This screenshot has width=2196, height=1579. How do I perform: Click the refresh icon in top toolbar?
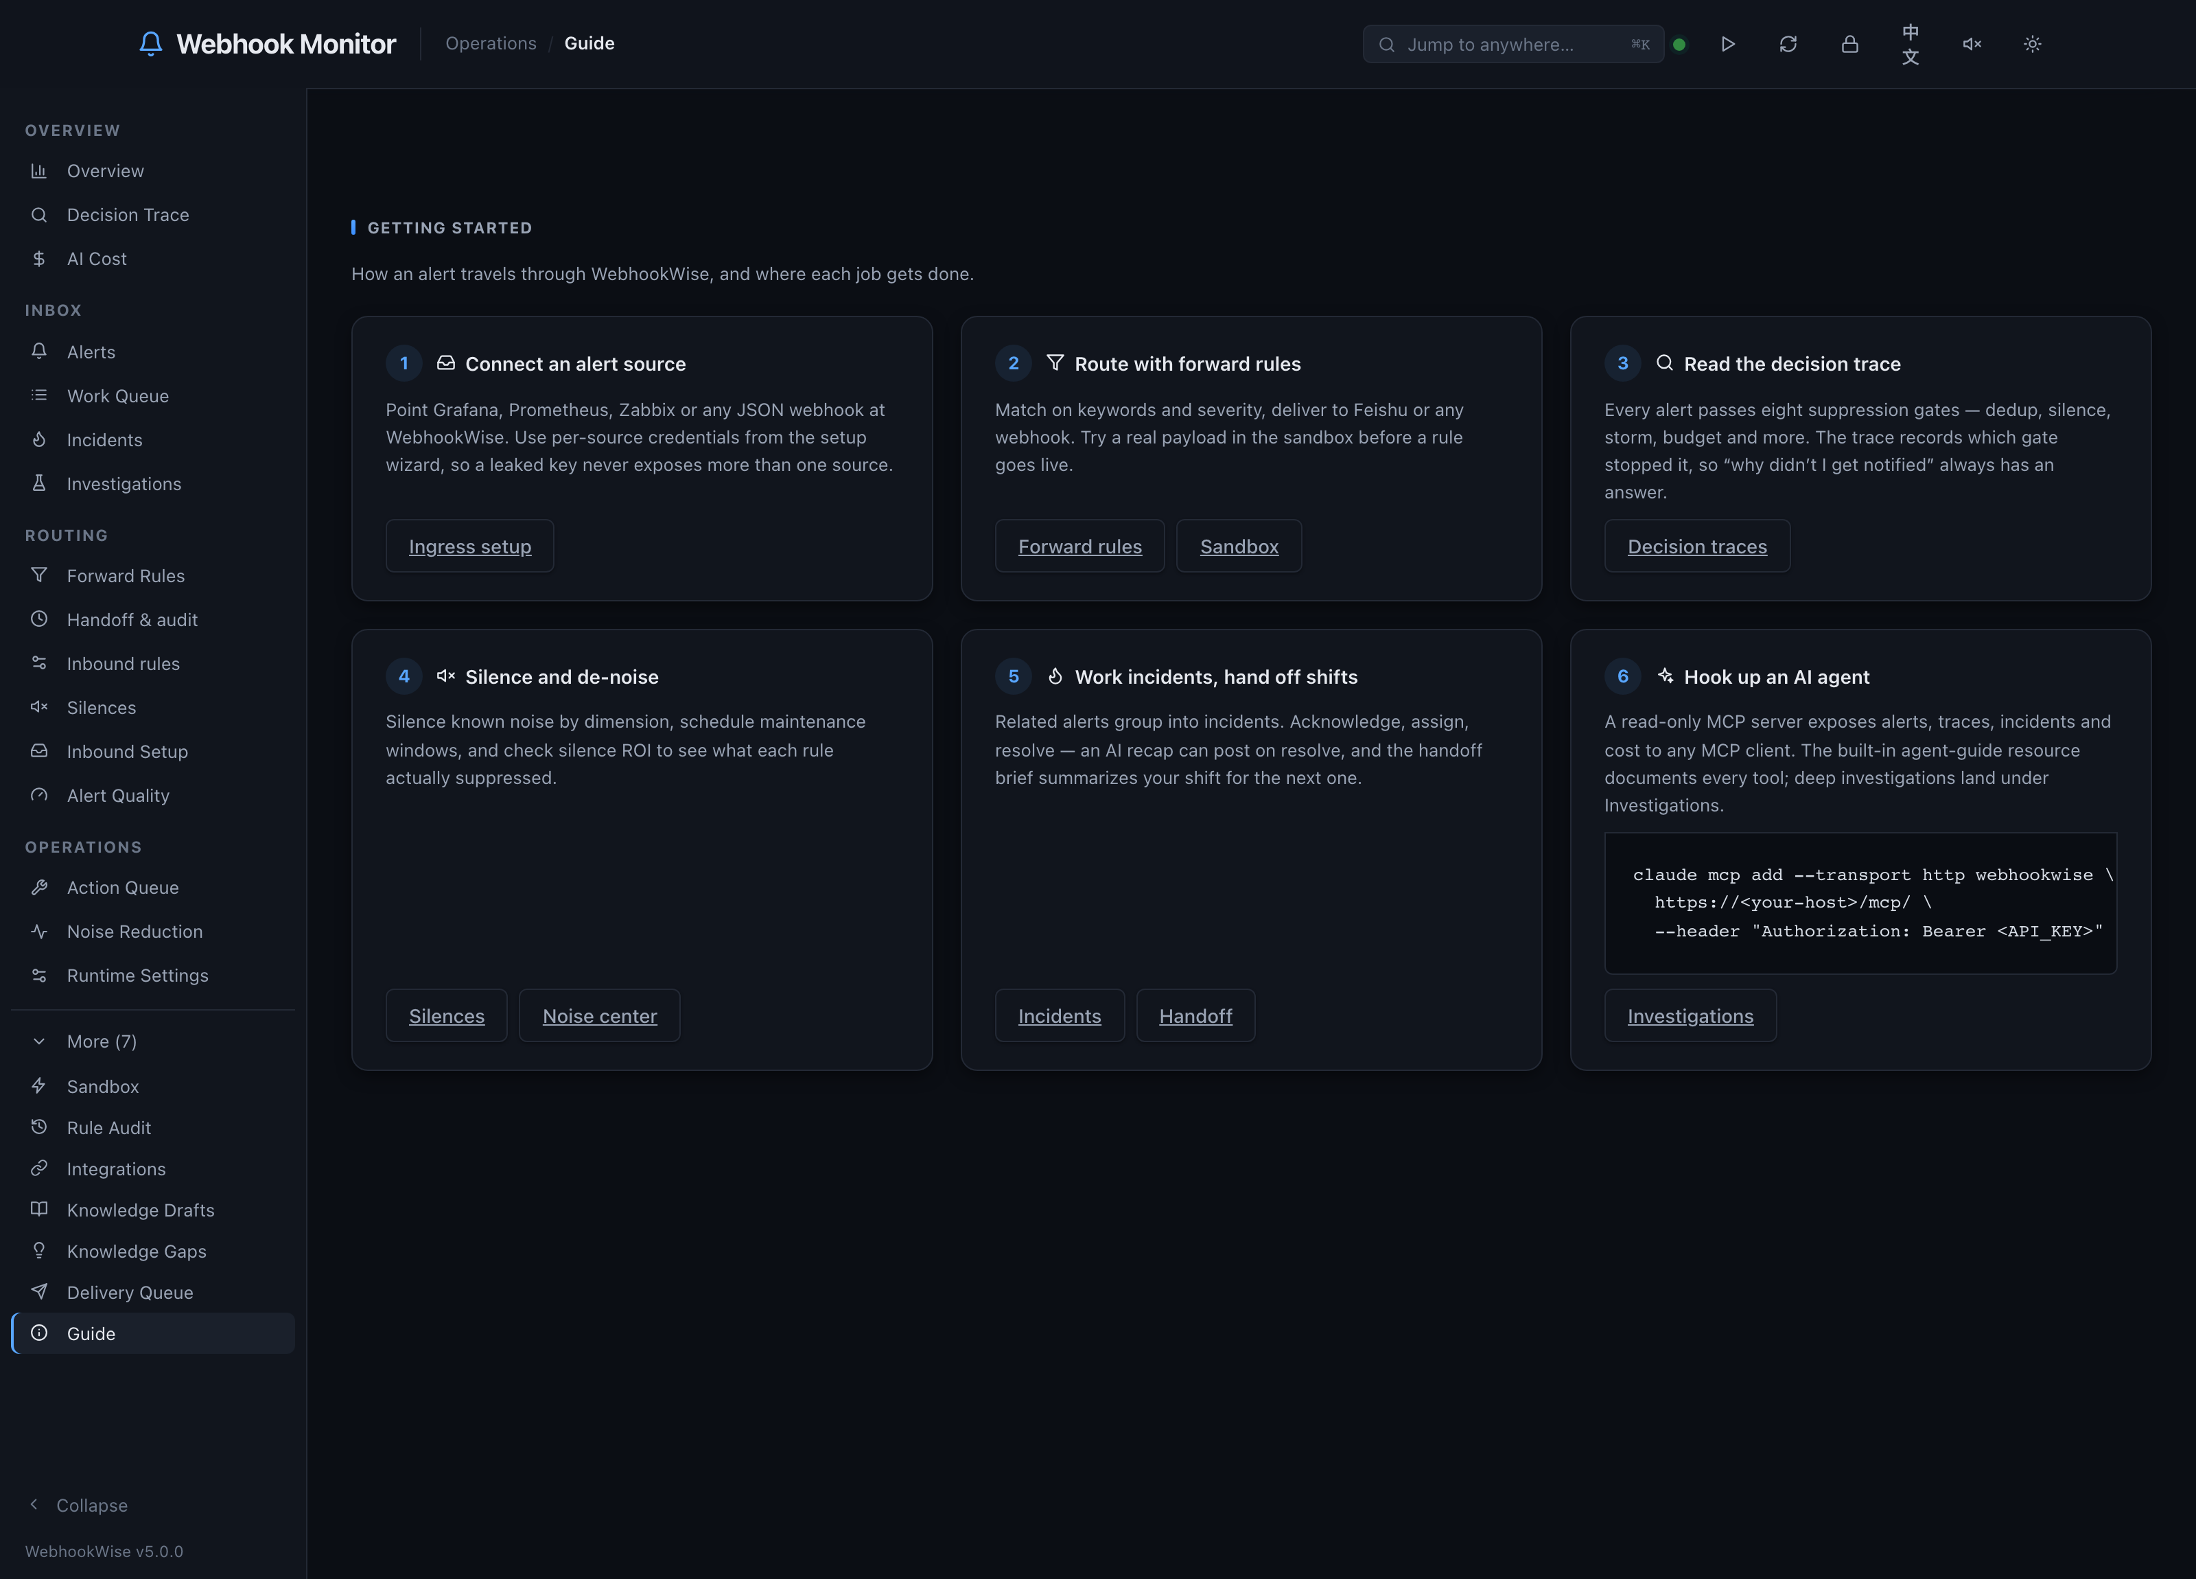(1788, 43)
